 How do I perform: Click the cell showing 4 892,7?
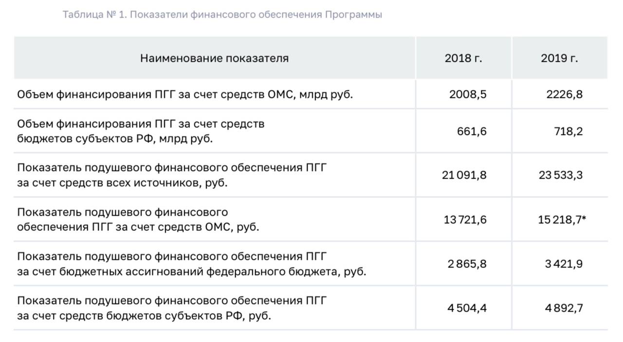coord(564,308)
